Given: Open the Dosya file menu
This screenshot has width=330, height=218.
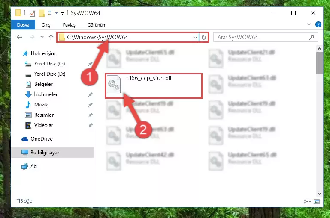Looking at the screenshot, I should (23, 25).
